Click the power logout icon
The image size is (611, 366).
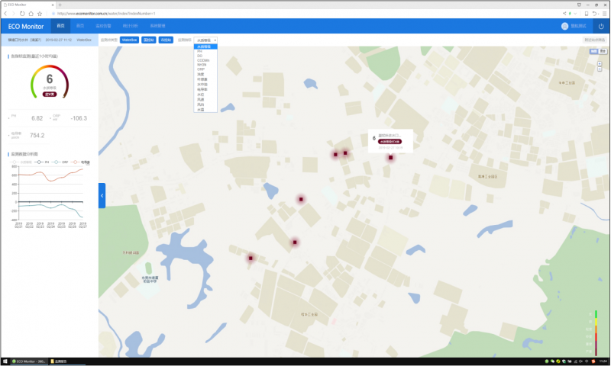coord(601,27)
